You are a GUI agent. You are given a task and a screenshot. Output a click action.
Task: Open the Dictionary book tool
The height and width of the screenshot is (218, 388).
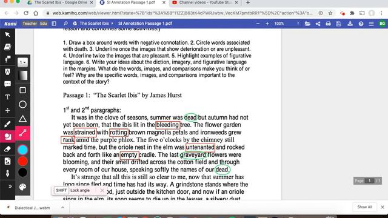7,47
